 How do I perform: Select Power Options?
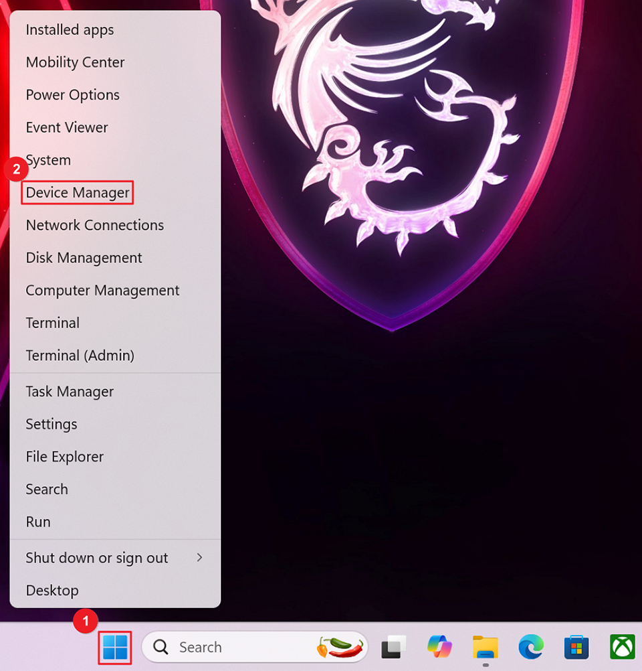click(x=115, y=95)
